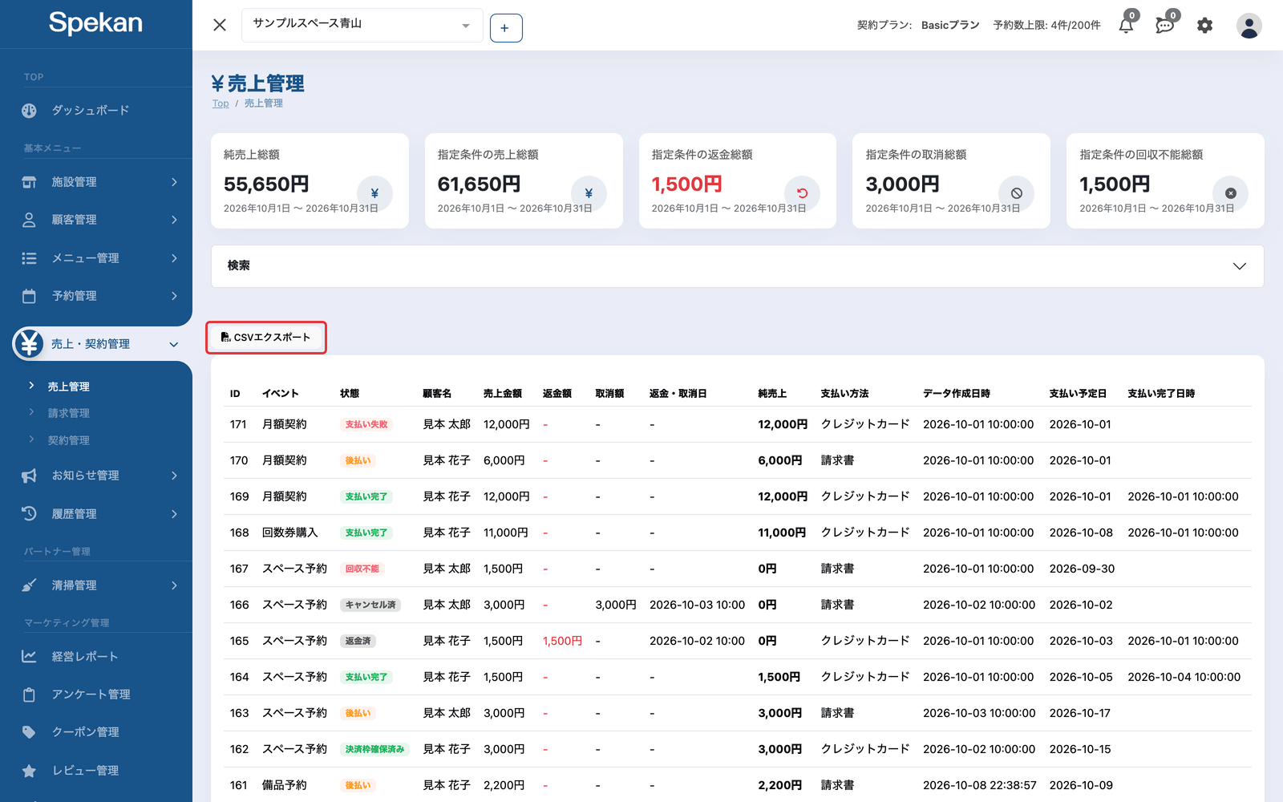Open the サンプルスペース青山 facility dropdown

click(362, 25)
